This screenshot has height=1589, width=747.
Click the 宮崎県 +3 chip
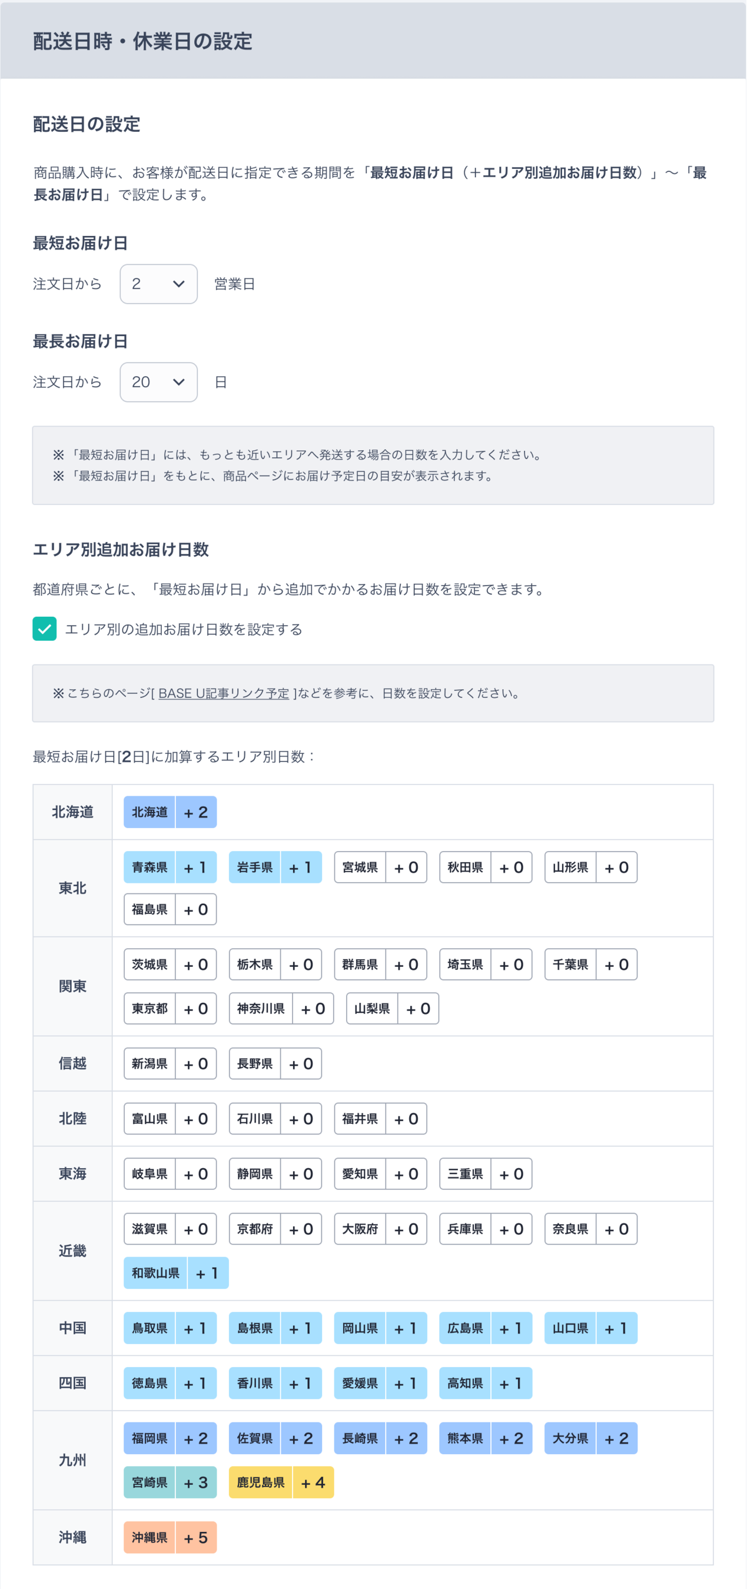click(170, 1482)
